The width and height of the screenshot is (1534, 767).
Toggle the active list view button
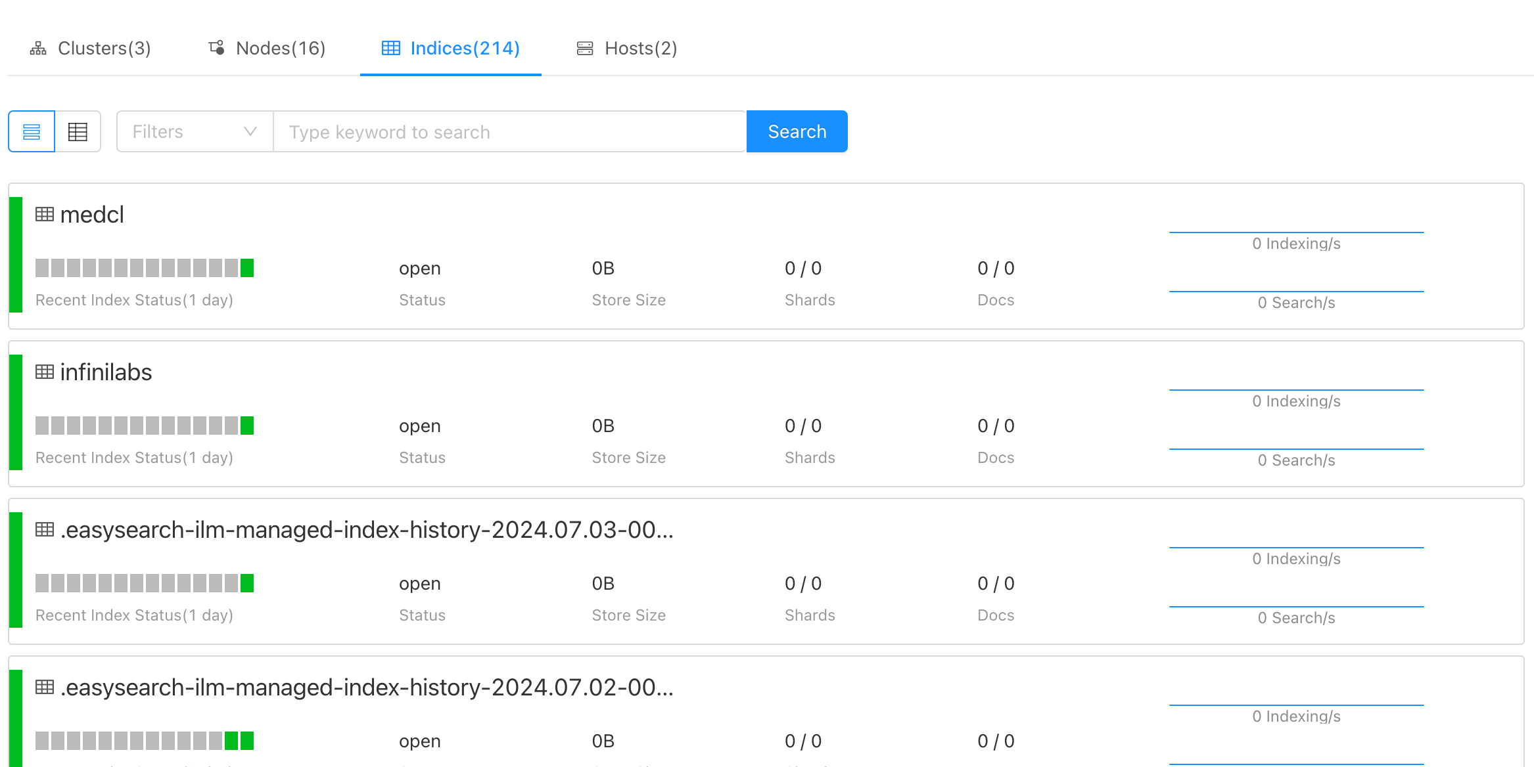coord(31,131)
